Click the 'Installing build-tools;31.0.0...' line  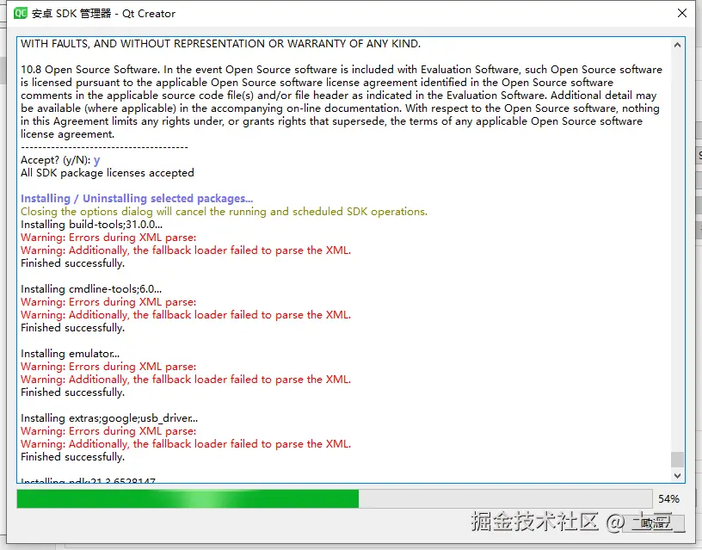(x=91, y=225)
